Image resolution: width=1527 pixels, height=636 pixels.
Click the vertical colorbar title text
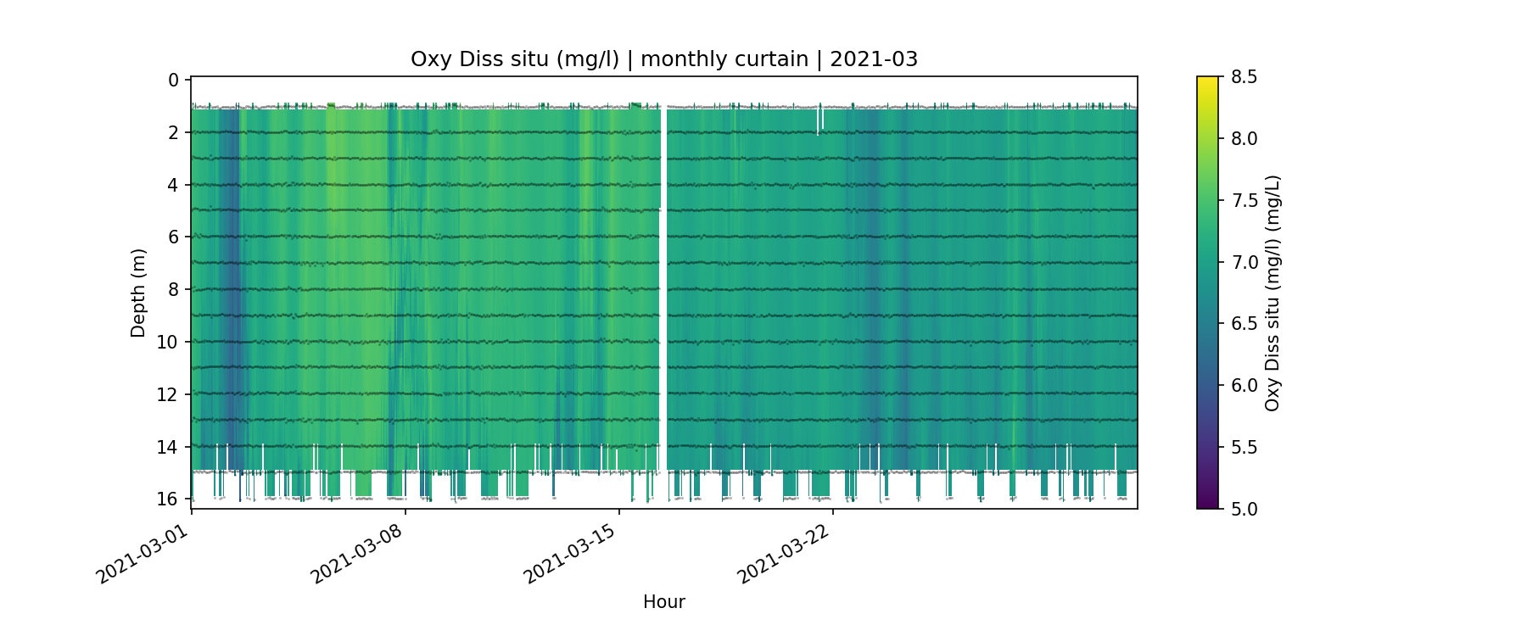(x=1272, y=293)
